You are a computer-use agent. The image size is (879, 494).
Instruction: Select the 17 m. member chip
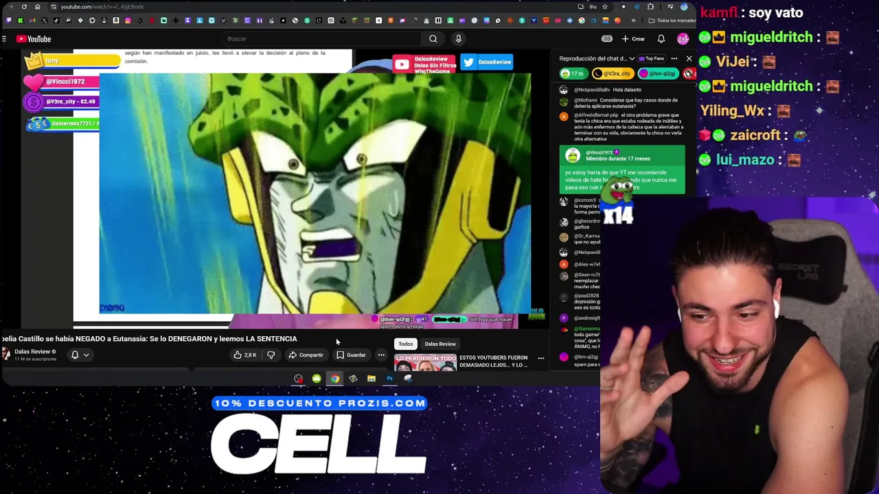pyautogui.click(x=573, y=73)
